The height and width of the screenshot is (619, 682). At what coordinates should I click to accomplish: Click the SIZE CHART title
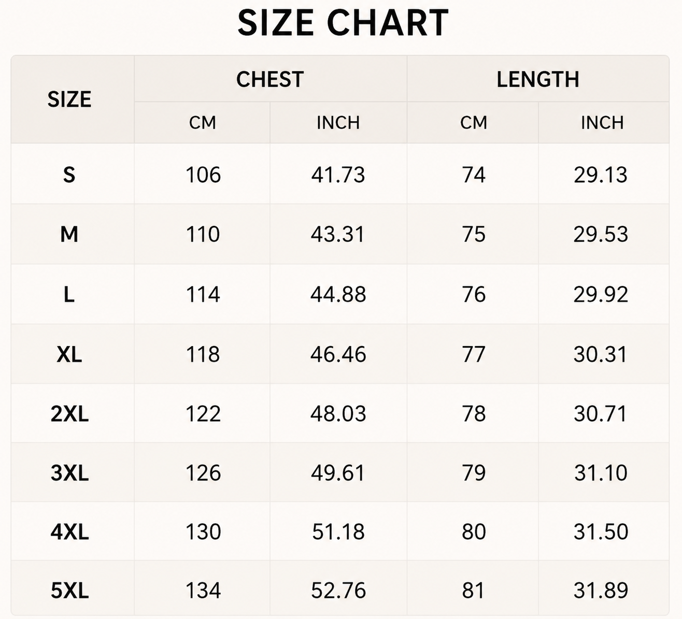(x=343, y=23)
